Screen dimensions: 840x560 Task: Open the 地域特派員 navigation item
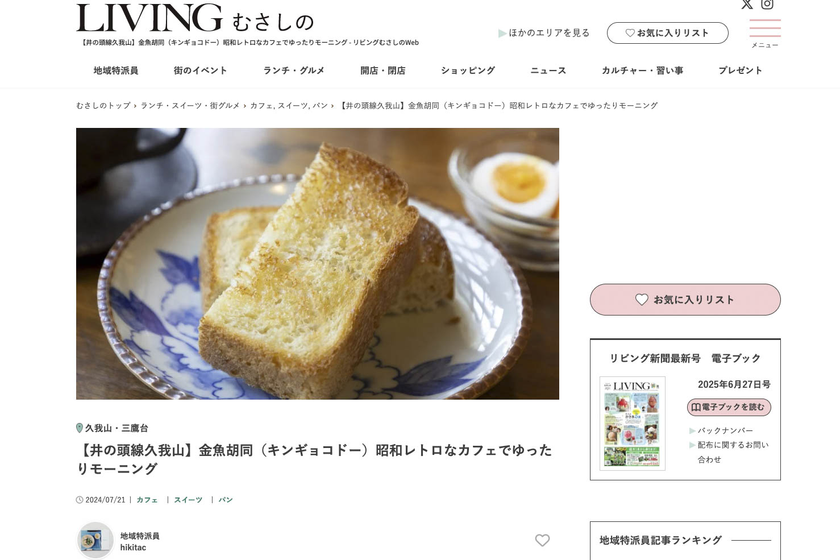(116, 70)
